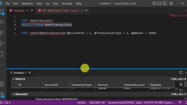The width and height of the screenshot is (187, 105).
Task: Click line number 3 in the gutter
Action: [15, 24]
